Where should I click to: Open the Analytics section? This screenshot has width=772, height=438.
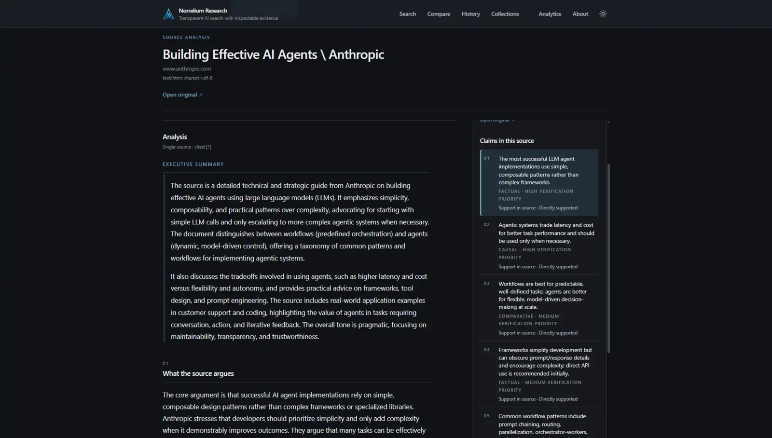(550, 14)
